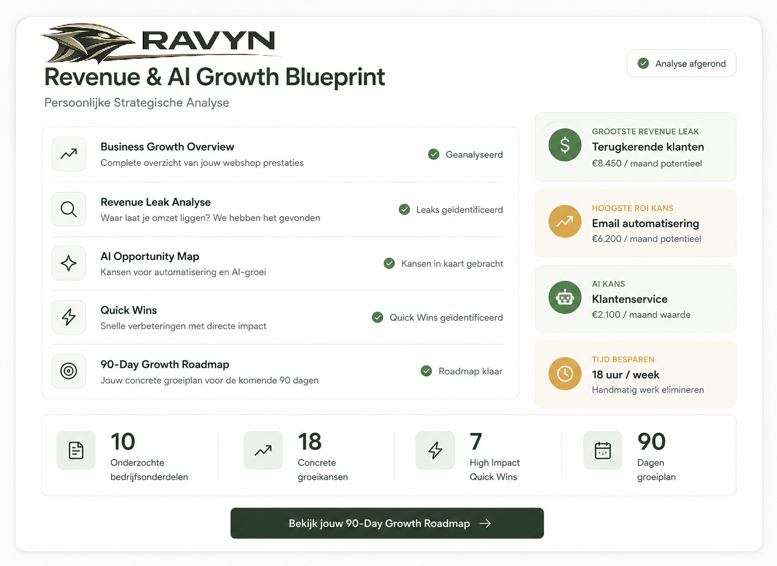Click the Leaks geïdentificeerd status text

459,209
